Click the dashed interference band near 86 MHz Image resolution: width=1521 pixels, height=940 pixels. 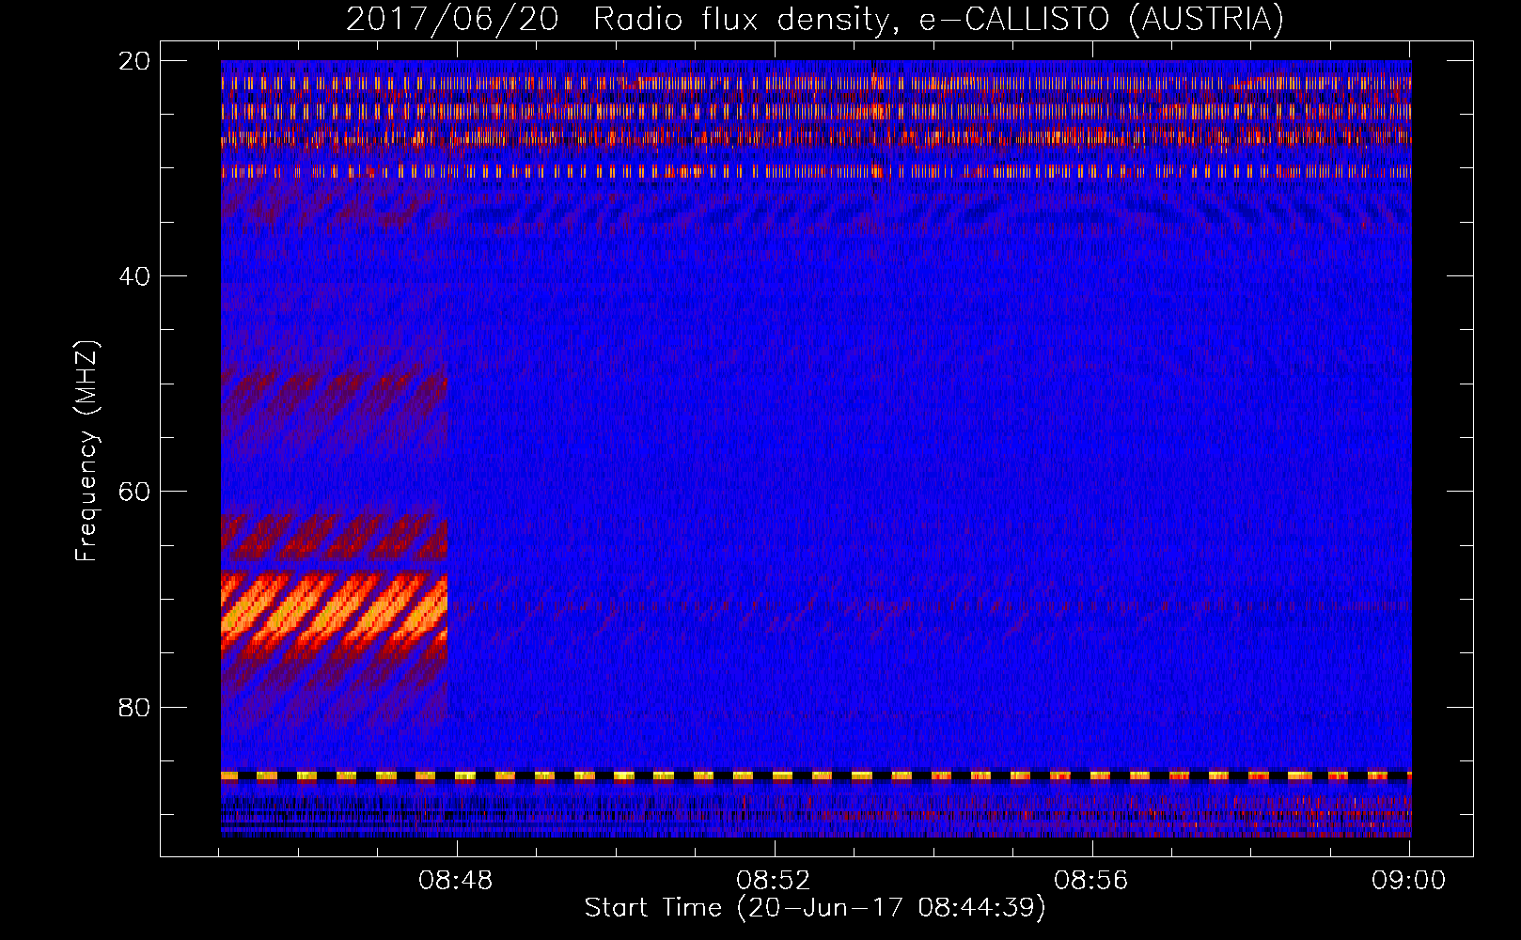tap(816, 775)
